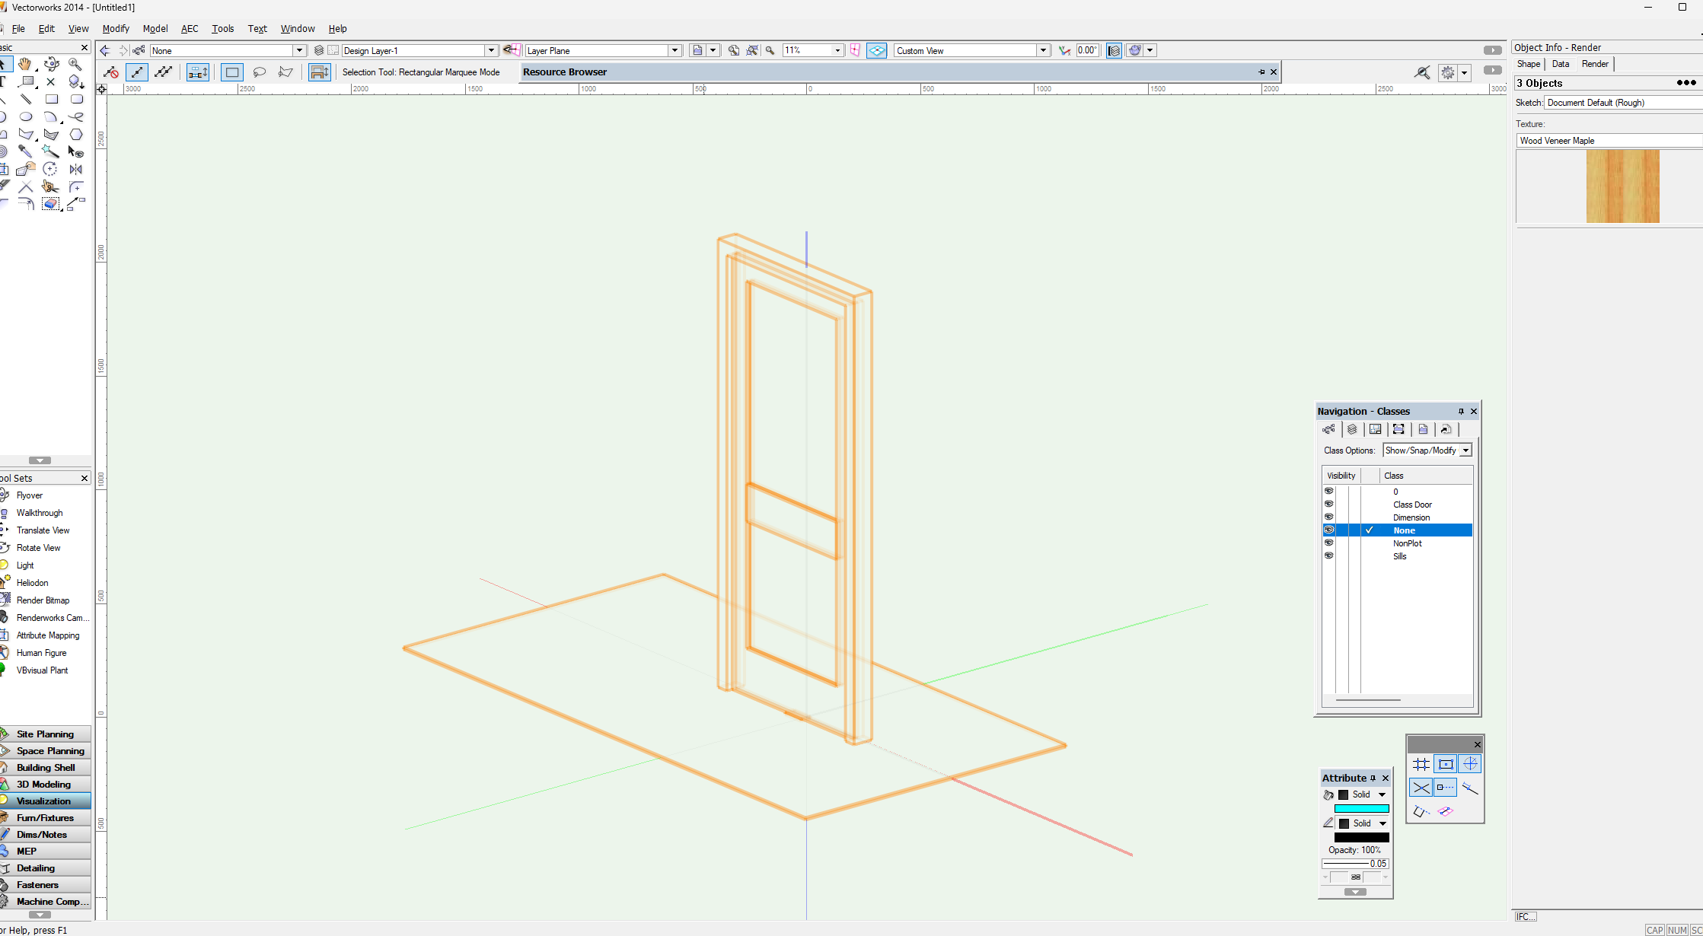
Task: Hide the Sills class eye icon
Action: (1328, 556)
